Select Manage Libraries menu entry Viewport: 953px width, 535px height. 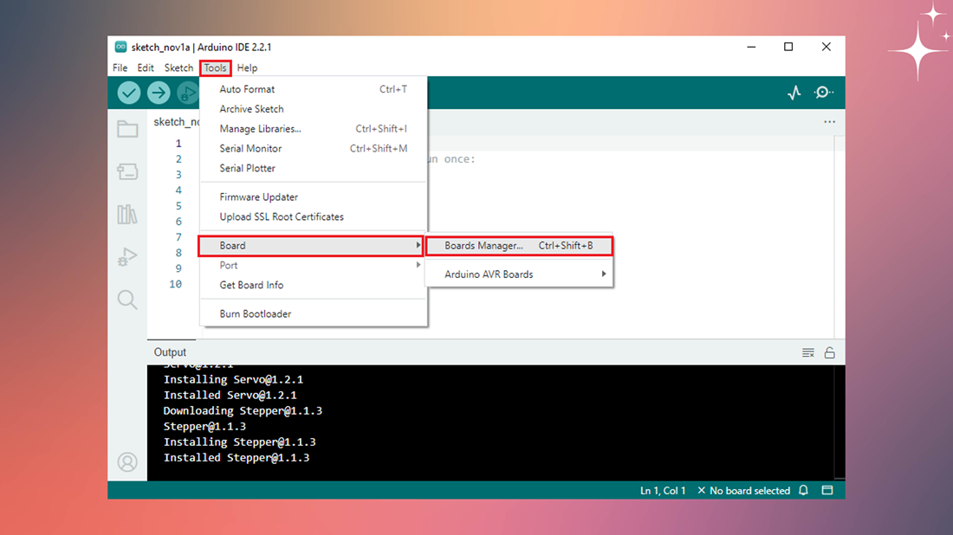click(x=313, y=129)
